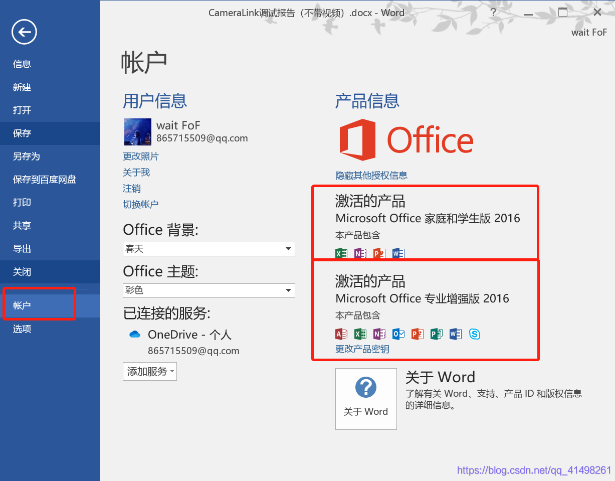Viewport: 615px width, 481px height.
Task: Click the 关于我 link
Action: (x=136, y=173)
